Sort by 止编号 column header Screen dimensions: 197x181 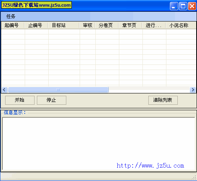click(36, 25)
